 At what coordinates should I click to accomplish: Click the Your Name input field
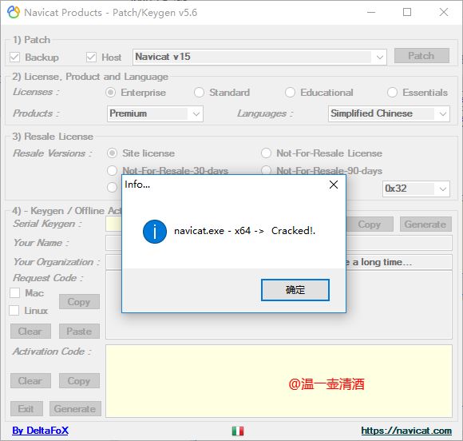pos(398,243)
